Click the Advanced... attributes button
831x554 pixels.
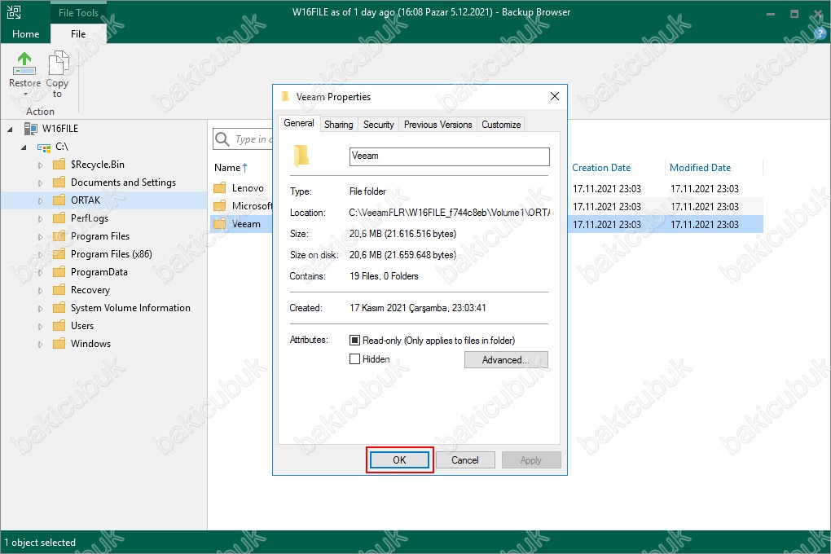pyautogui.click(x=506, y=359)
